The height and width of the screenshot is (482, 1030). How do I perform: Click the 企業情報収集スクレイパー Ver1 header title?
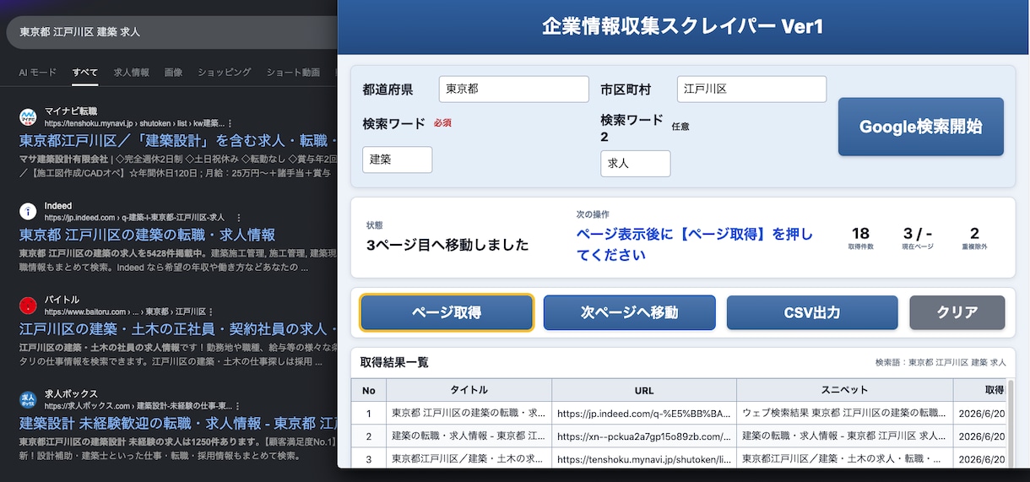click(x=682, y=26)
